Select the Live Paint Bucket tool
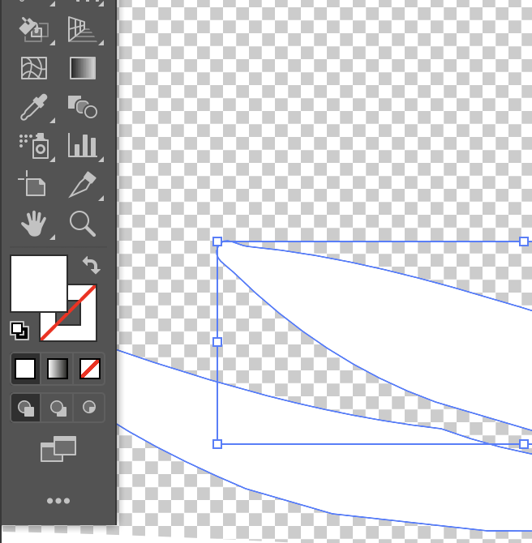 click(x=34, y=29)
